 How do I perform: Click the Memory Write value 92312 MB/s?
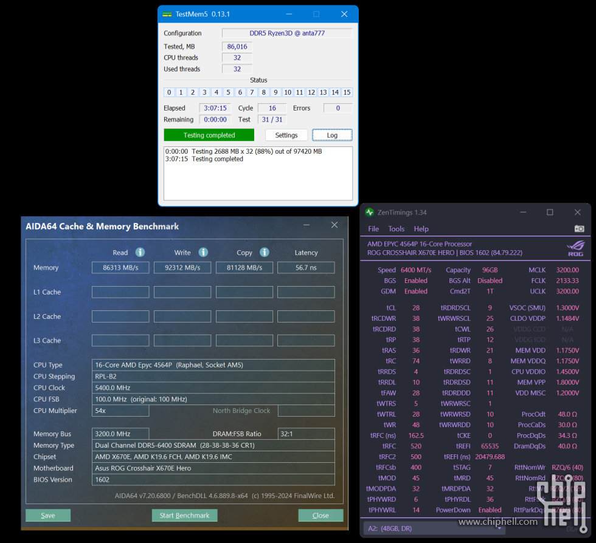[182, 267]
